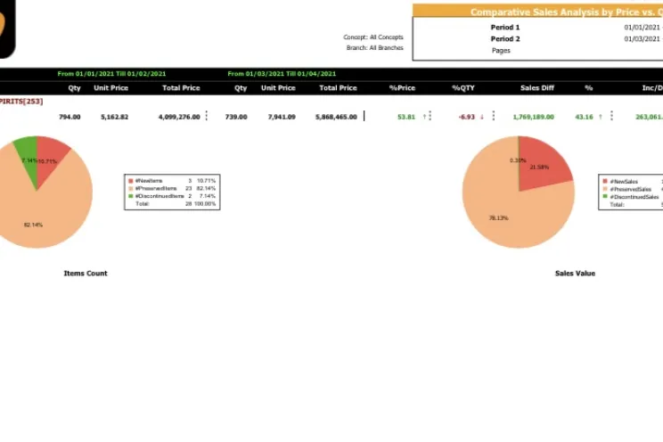Click the peach #PreservedItems legend swatch
This screenshot has width=663, height=442.
click(131, 188)
